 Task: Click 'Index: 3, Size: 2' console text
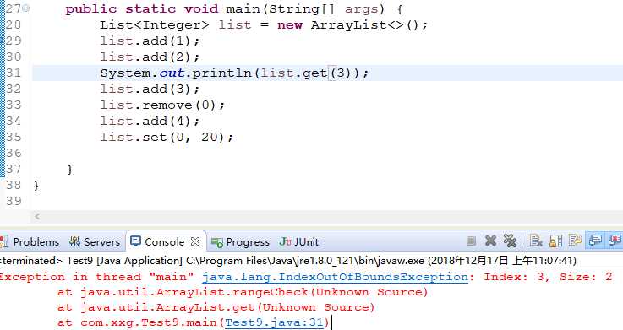[548, 277]
